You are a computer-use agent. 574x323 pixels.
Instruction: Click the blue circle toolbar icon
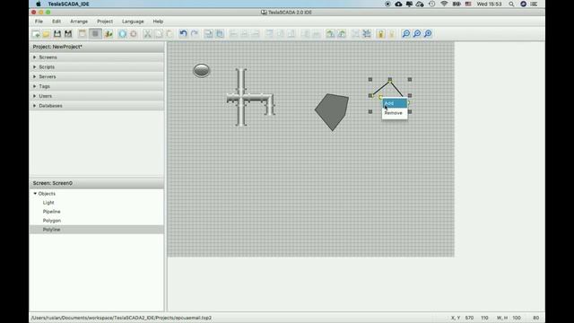(123, 34)
